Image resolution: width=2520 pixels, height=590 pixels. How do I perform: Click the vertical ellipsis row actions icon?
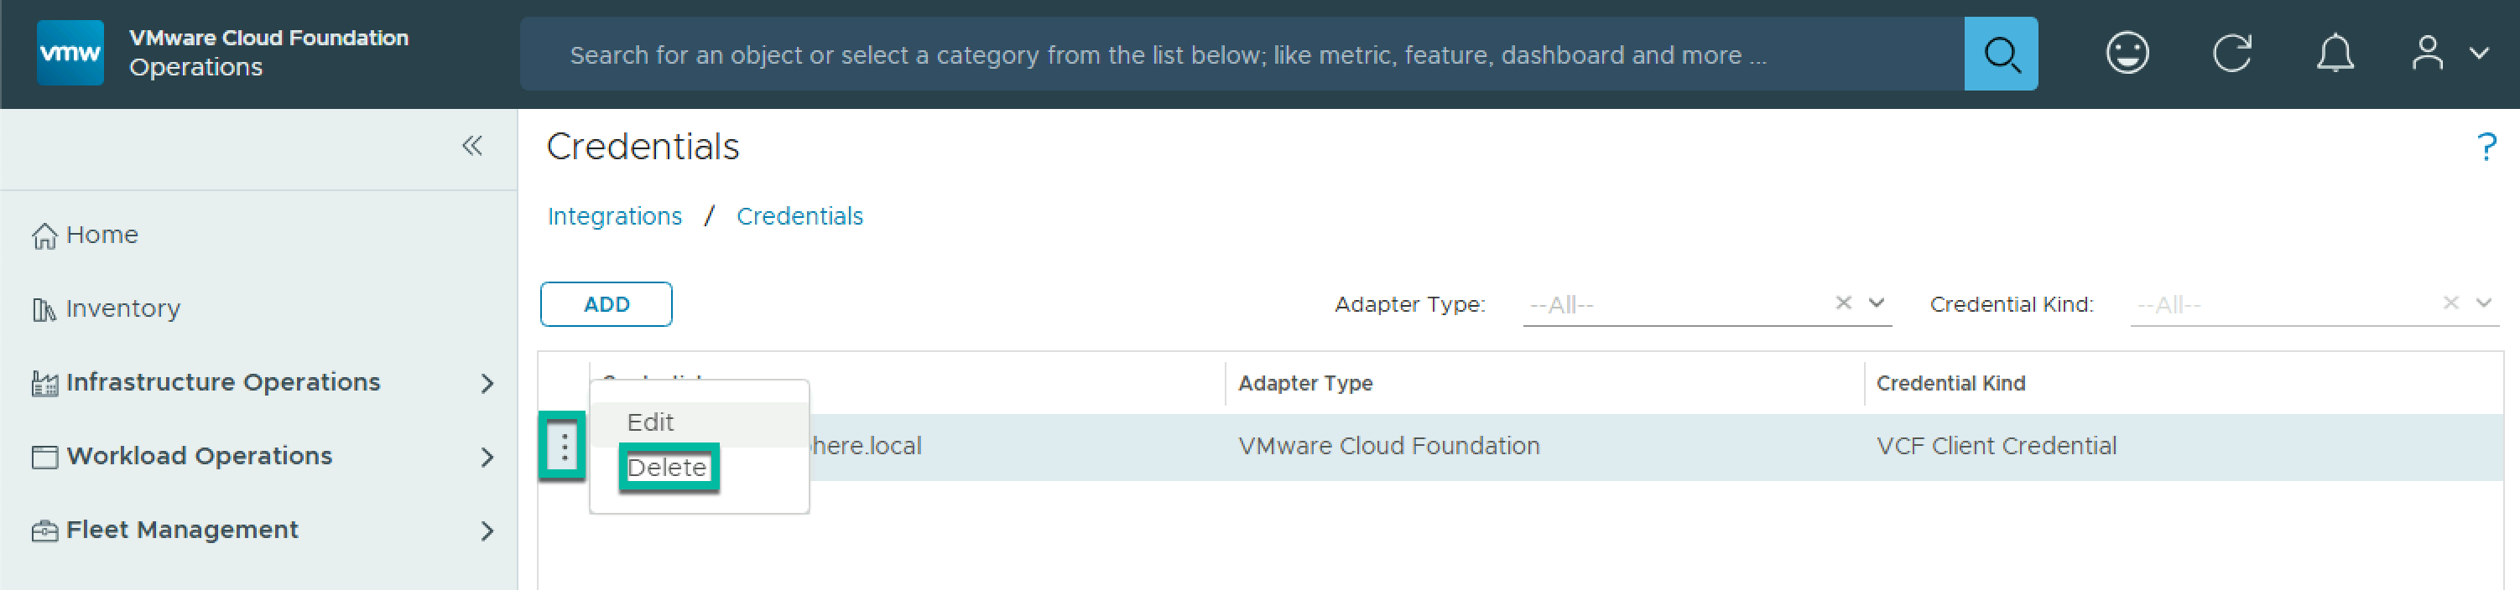564,447
